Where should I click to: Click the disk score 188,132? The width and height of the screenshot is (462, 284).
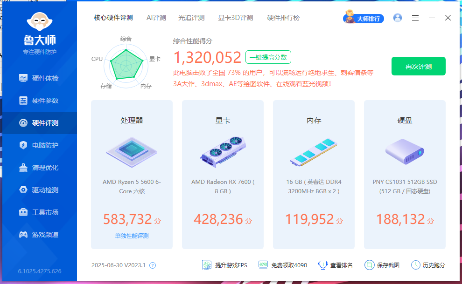click(400, 219)
